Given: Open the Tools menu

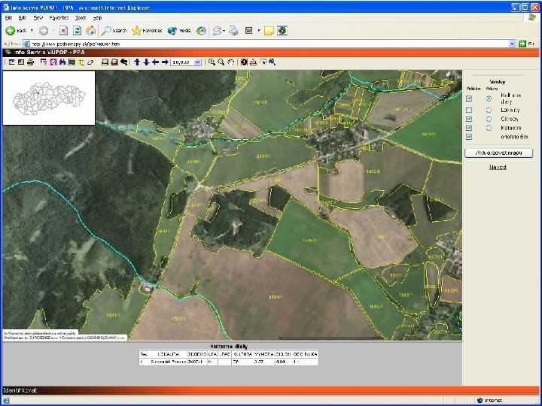Looking at the screenshot, I should point(81,17).
